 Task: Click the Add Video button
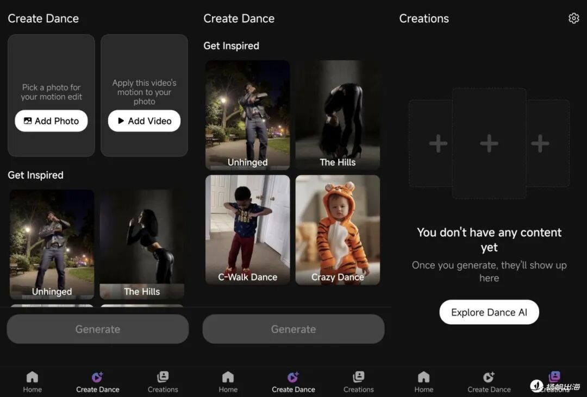(x=144, y=121)
